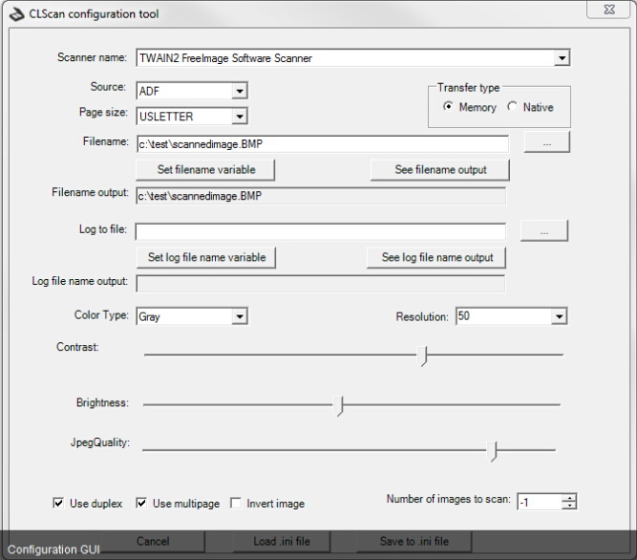637x560 pixels.
Task: Open the Scanner name dropdown
Action: [x=562, y=57]
